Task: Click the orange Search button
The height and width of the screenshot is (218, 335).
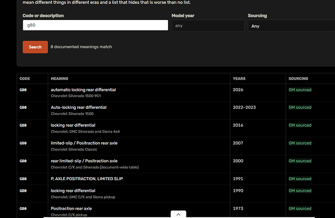Action: pos(35,47)
